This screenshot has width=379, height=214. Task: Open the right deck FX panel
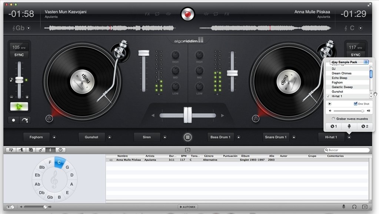(x=227, y=14)
